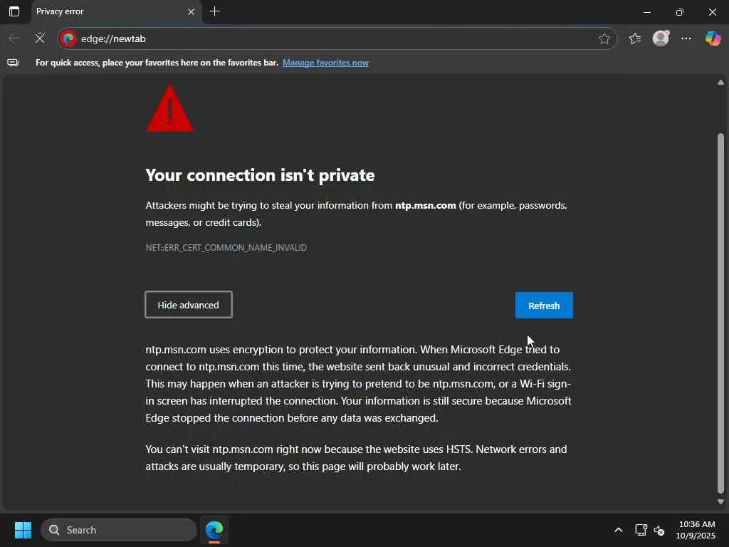Open the Windows Start menu
Image resolution: width=729 pixels, height=547 pixels.
[x=23, y=530]
